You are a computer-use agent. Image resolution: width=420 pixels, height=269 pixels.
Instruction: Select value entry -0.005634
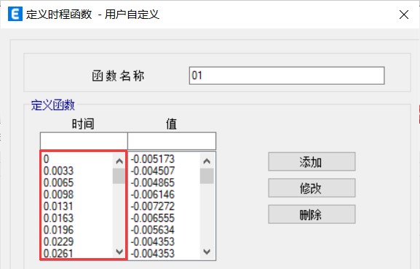153,230
